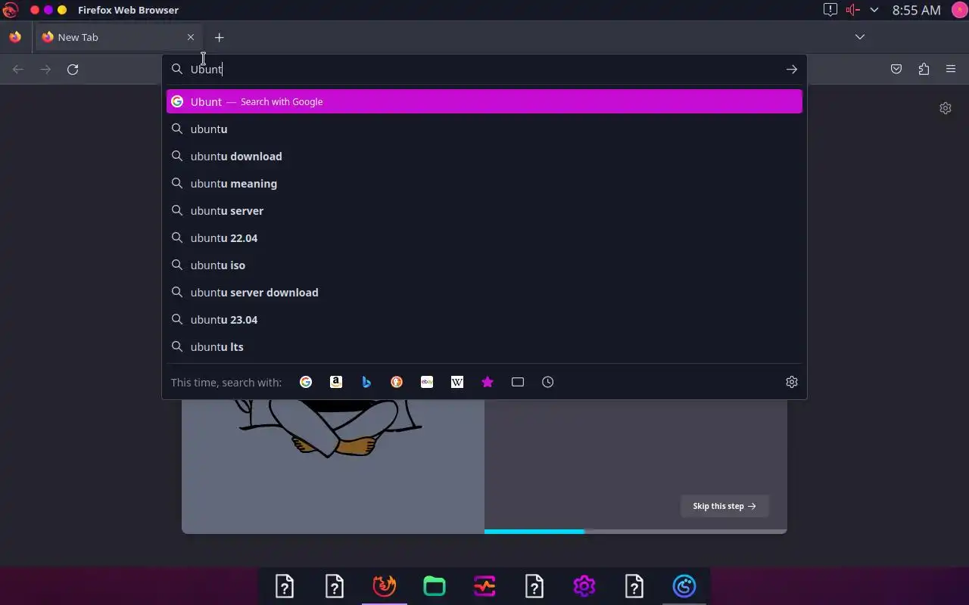This screenshot has height=605, width=969.
Task: Select Bing search engine icon
Action: pyautogui.click(x=366, y=382)
